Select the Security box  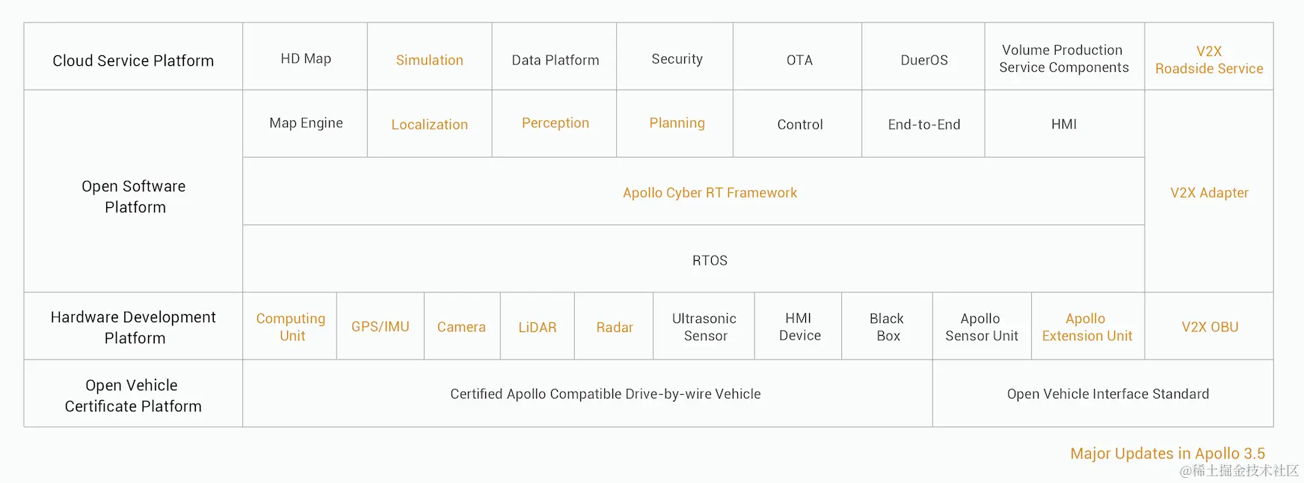tap(677, 58)
